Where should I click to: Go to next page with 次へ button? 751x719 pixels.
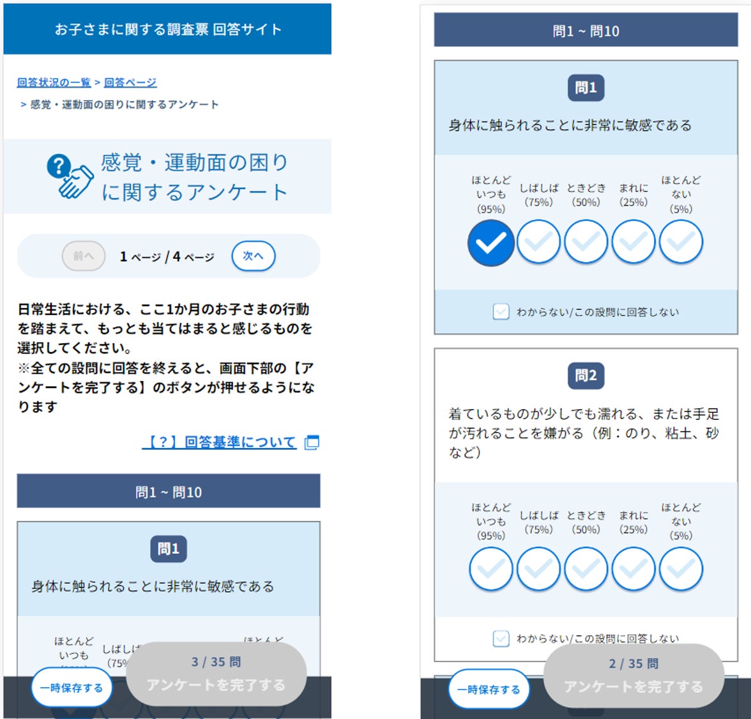pyautogui.click(x=254, y=256)
